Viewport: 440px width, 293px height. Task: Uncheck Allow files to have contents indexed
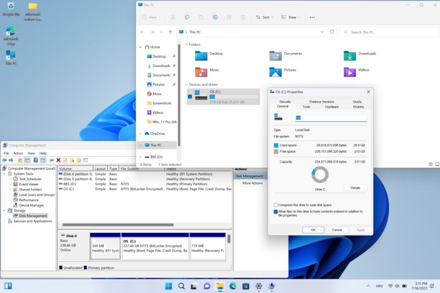pyautogui.click(x=276, y=211)
